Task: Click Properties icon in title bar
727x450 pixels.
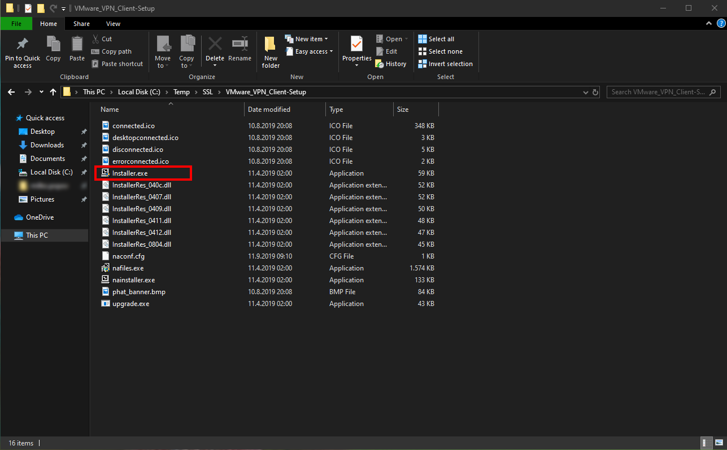Action: (28, 8)
